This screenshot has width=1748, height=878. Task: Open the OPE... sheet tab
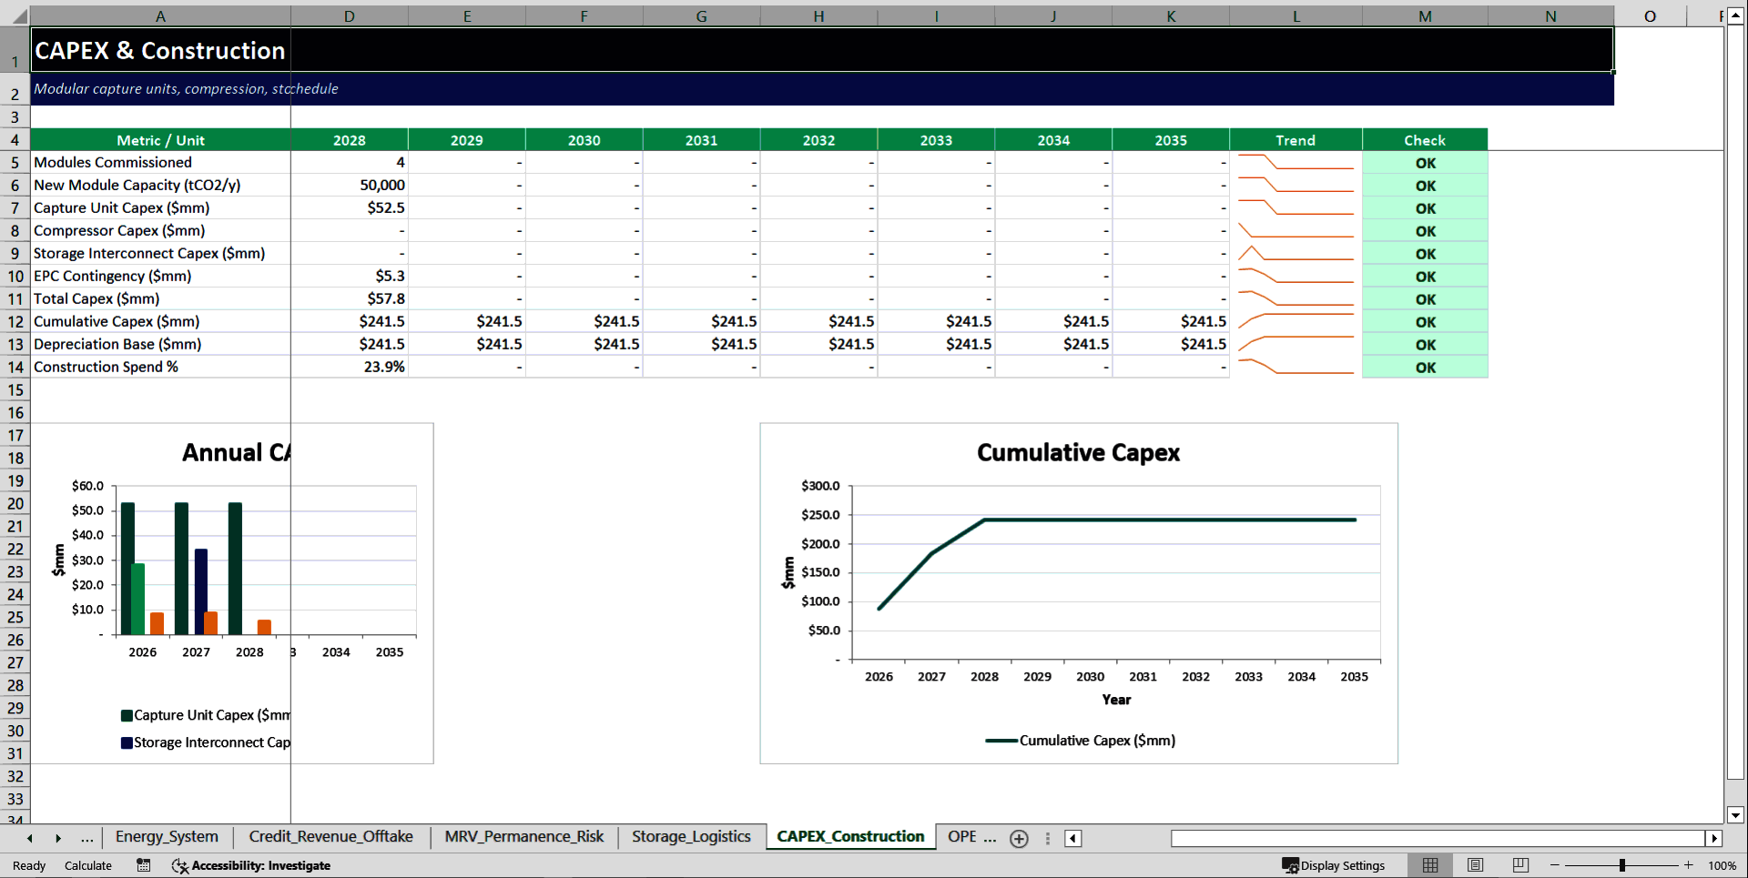point(971,837)
